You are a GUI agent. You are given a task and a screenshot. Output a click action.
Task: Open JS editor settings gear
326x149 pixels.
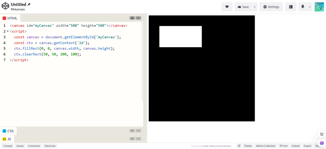tap(132, 138)
